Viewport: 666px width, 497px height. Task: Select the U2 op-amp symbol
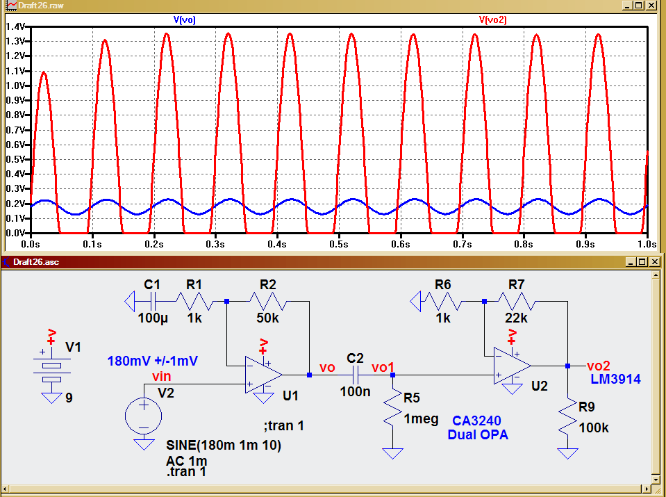click(x=512, y=366)
